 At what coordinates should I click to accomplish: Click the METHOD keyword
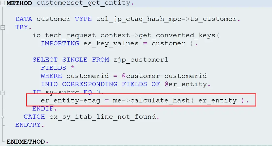(x=19, y=3)
